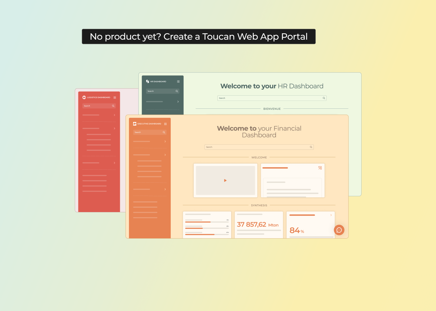436x311 pixels.
Task: Open the orange chat bubble button
Action: click(339, 230)
